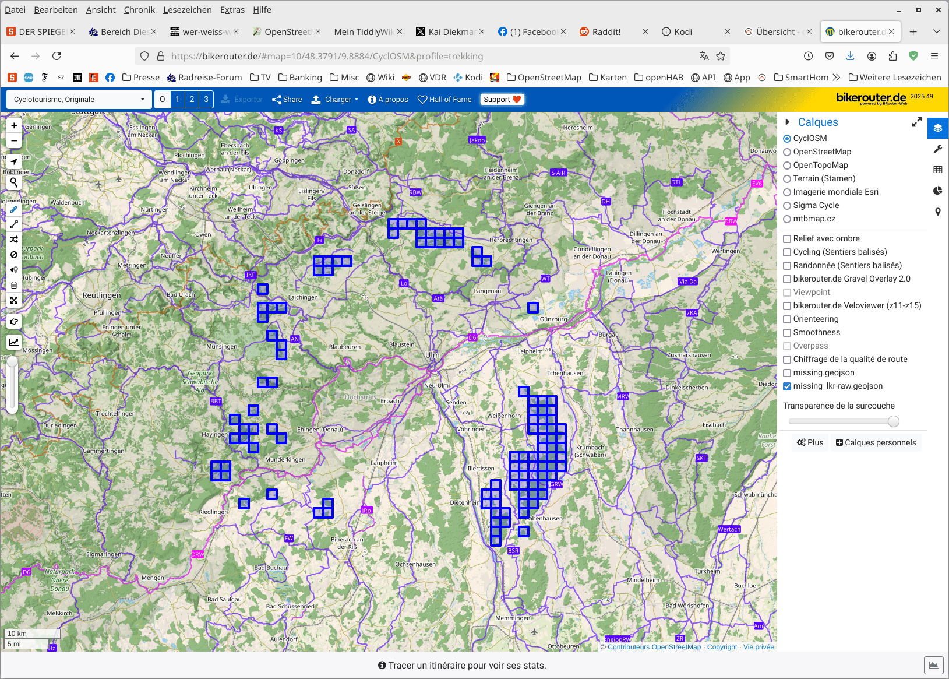Click the Calques personnels button
949x679 pixels.
pos(876,443)
